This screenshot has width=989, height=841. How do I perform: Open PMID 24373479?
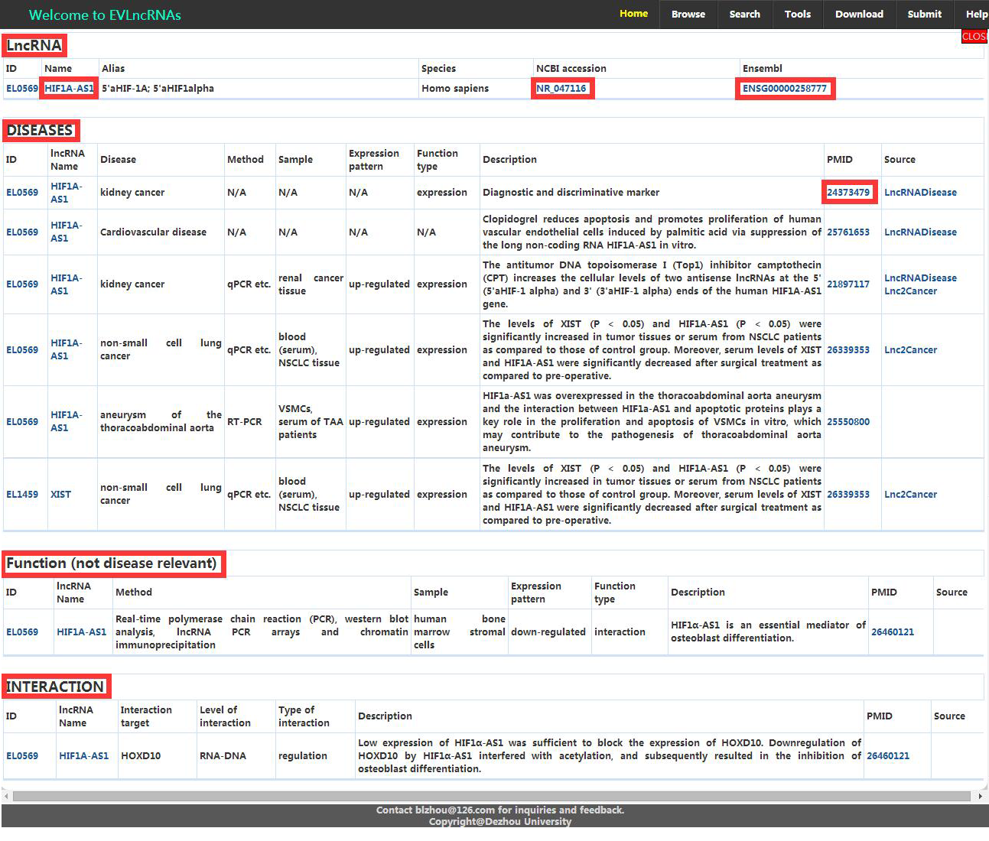click(x=848, y=192)
